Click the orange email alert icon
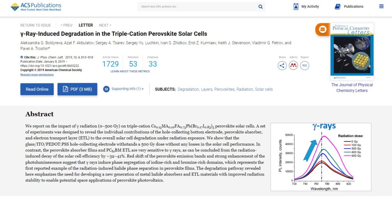The image size is (392, 200). [x=322, y=29]
